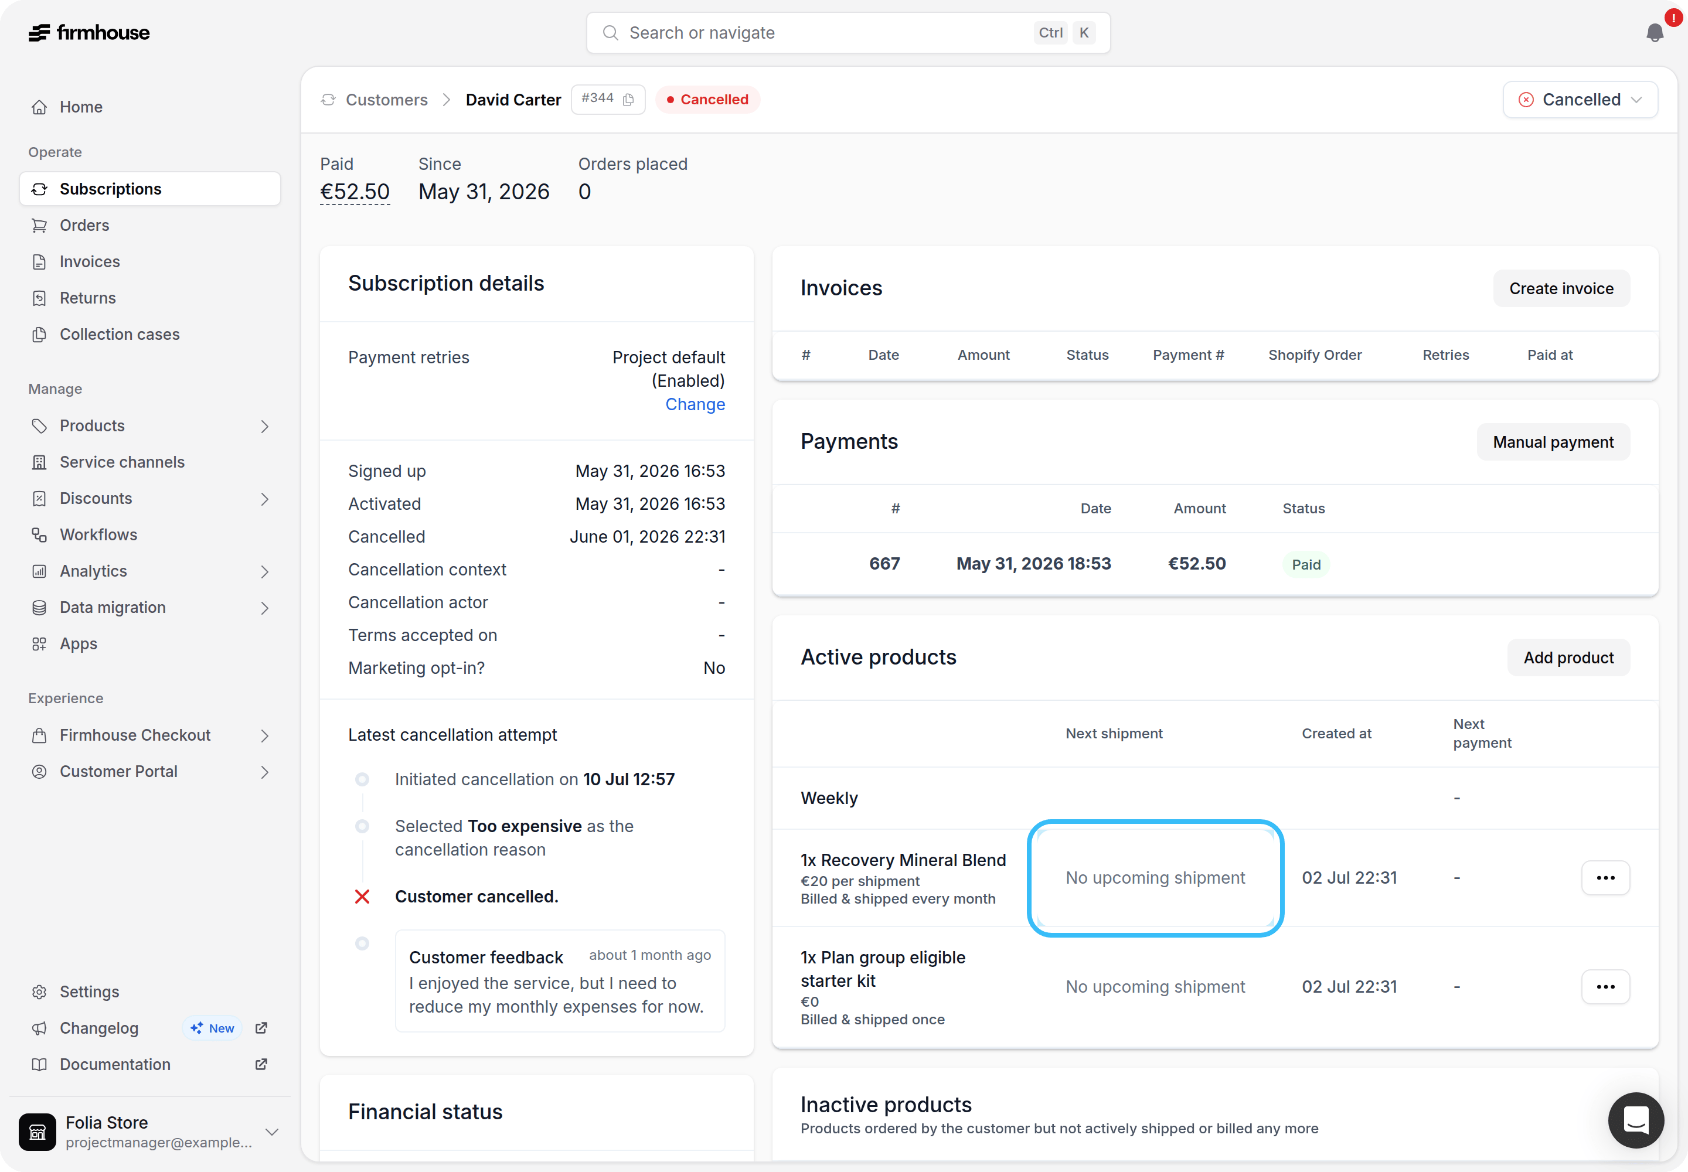
Task: Go to Home in sidebar
Action: [x=150, y=107]
